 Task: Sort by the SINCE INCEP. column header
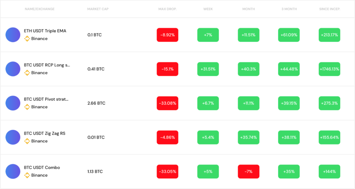click(x=329, y=9)
